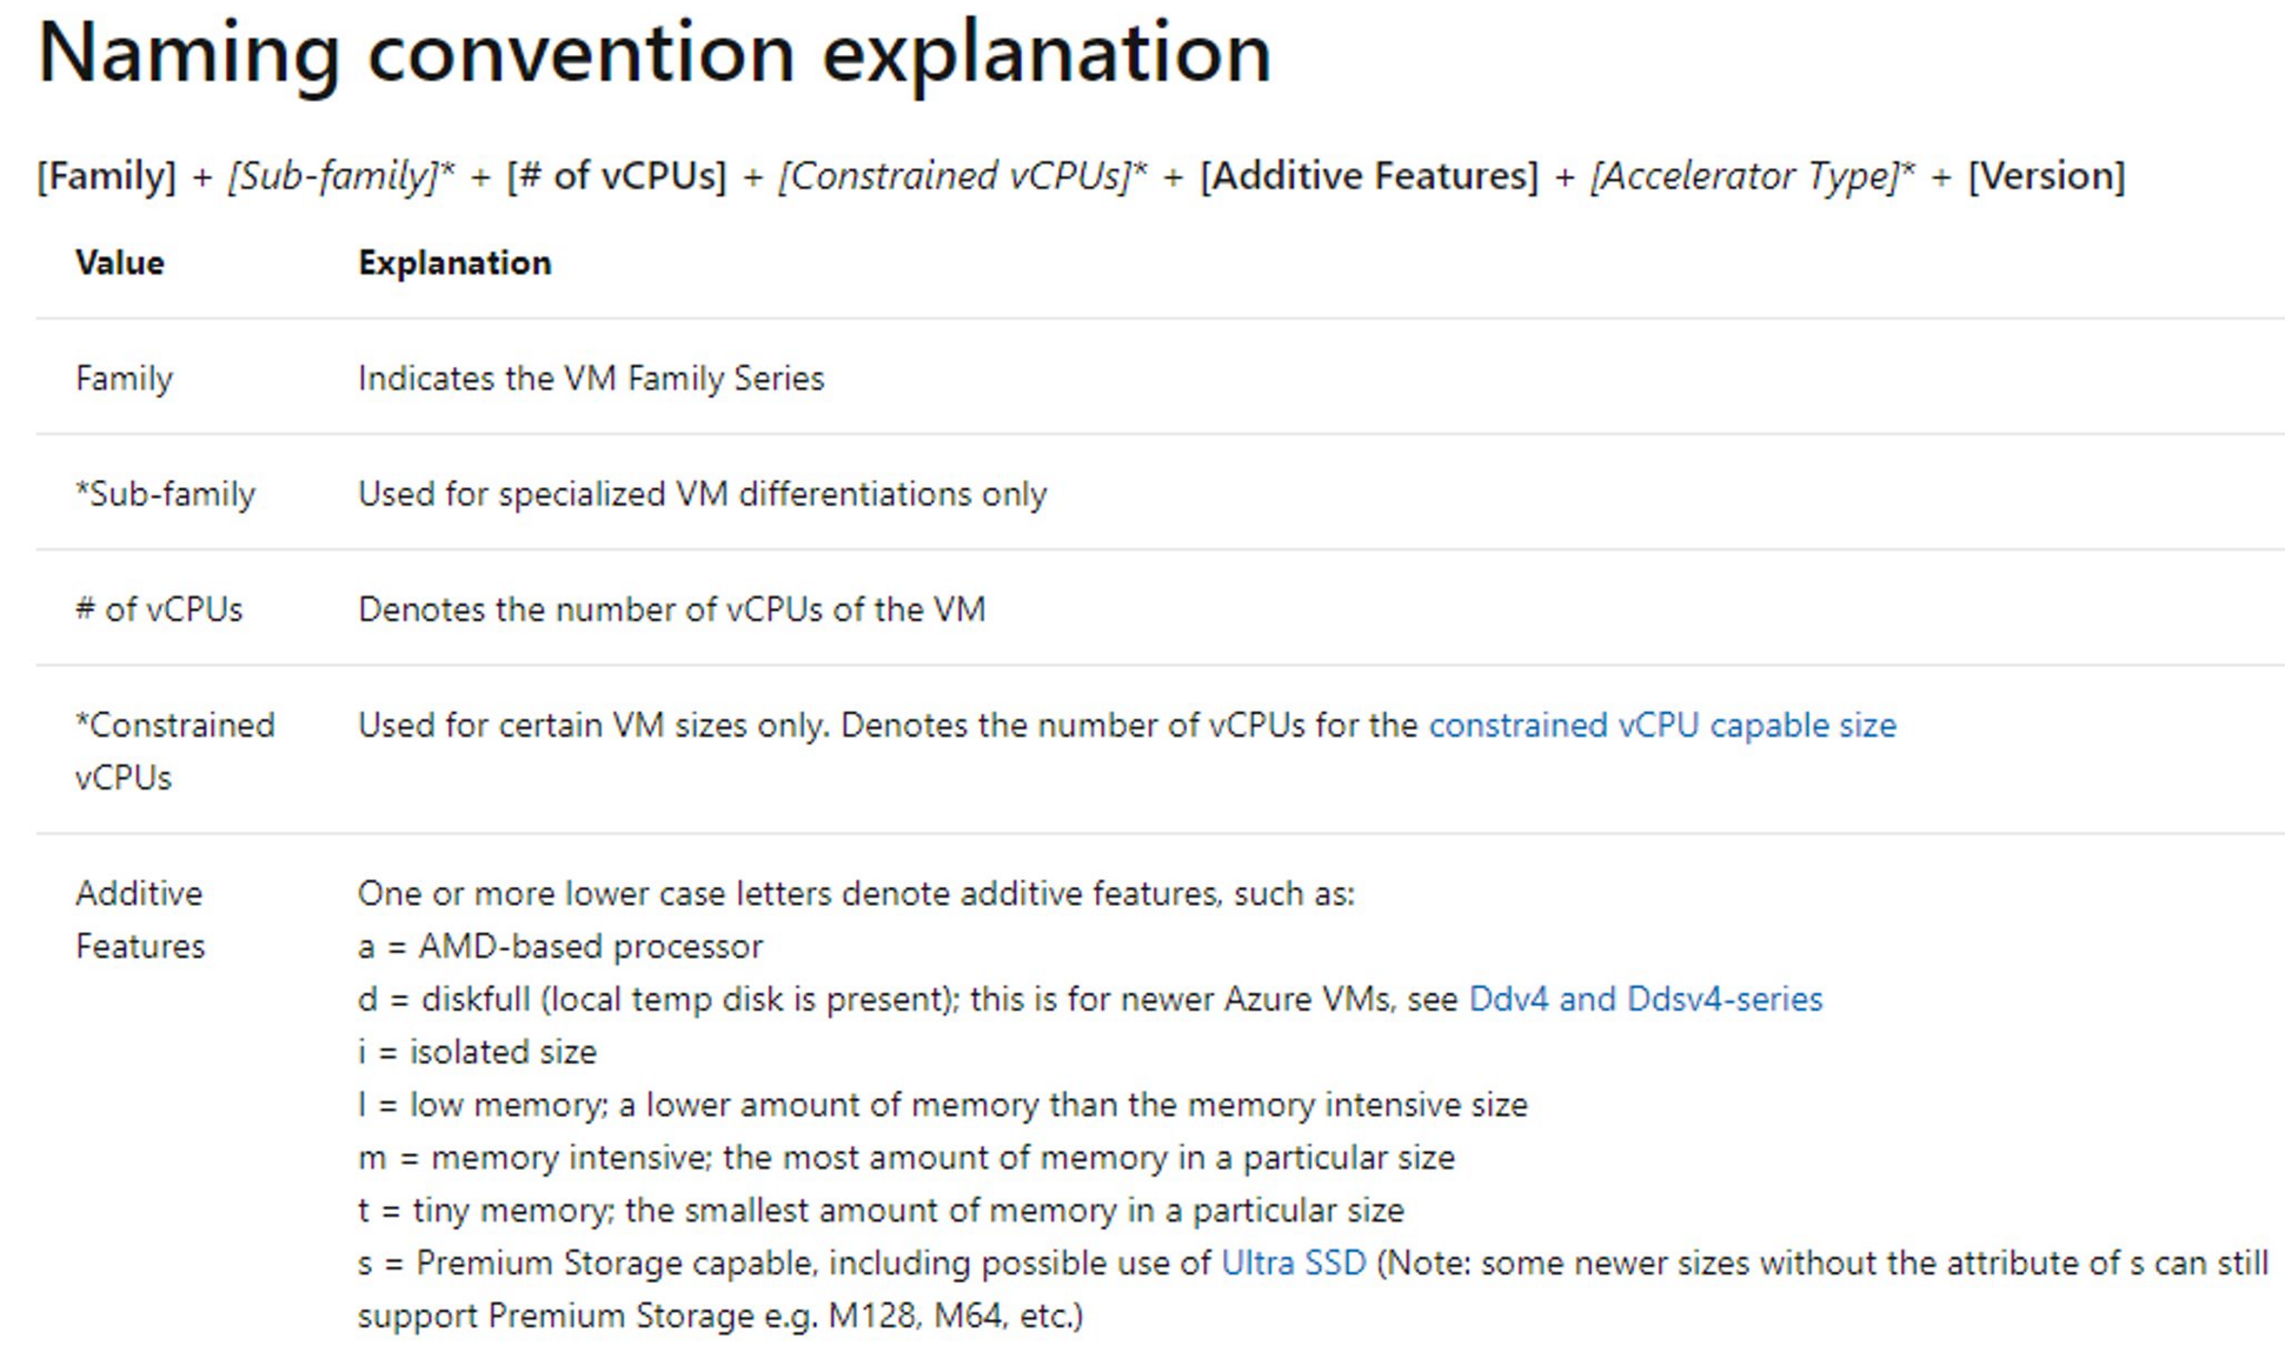Image resolution: width=2285 pixels, height=1359 pixels.
Task: Follow the Ddv4 and Ddsv4-series link
Action: 1645,999
